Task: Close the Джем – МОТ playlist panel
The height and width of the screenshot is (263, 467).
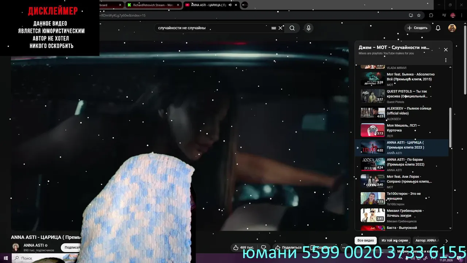Action: pos(445,50)
